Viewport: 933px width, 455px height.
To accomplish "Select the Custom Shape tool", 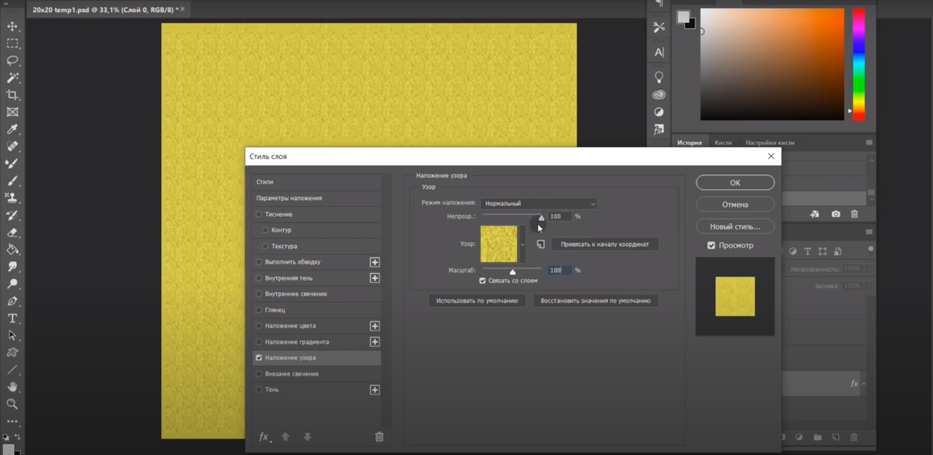I will [12, 352].
